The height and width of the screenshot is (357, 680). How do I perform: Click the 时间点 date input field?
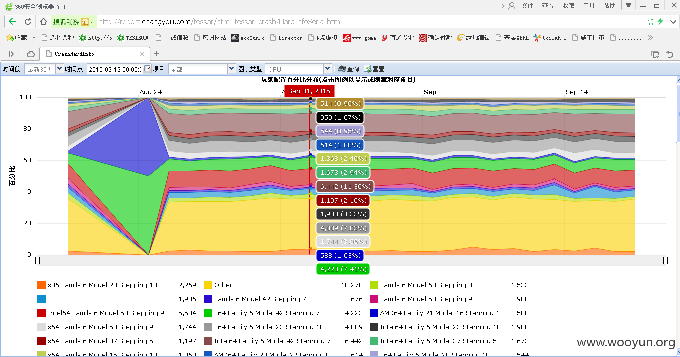point(115,69)
